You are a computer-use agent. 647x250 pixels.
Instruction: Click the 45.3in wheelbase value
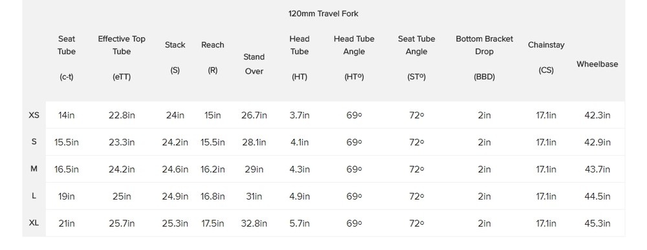click(597, 224)
